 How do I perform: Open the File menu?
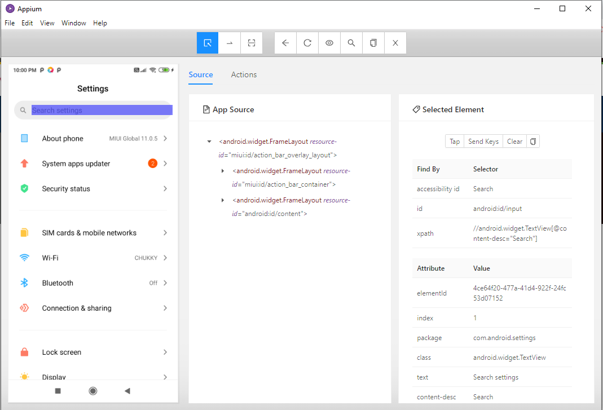10,23
